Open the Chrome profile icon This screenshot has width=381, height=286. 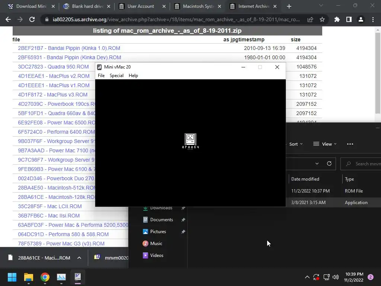(x=361, y=19)
